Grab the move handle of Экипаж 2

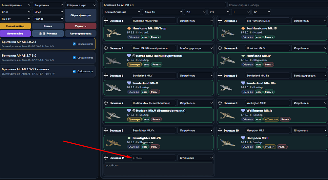pos(220,21)
